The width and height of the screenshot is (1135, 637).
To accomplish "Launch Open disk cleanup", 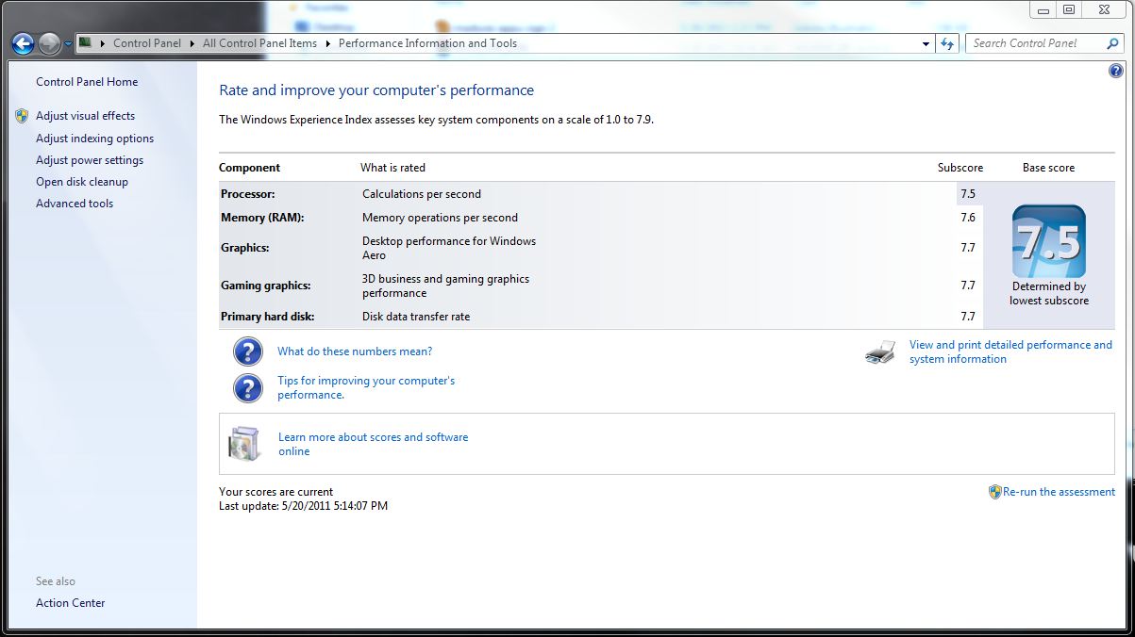I will tap(82, 182).
